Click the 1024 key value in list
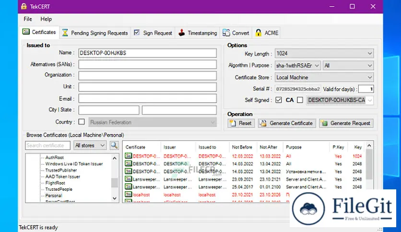401x232 pixels. [357, 156]
